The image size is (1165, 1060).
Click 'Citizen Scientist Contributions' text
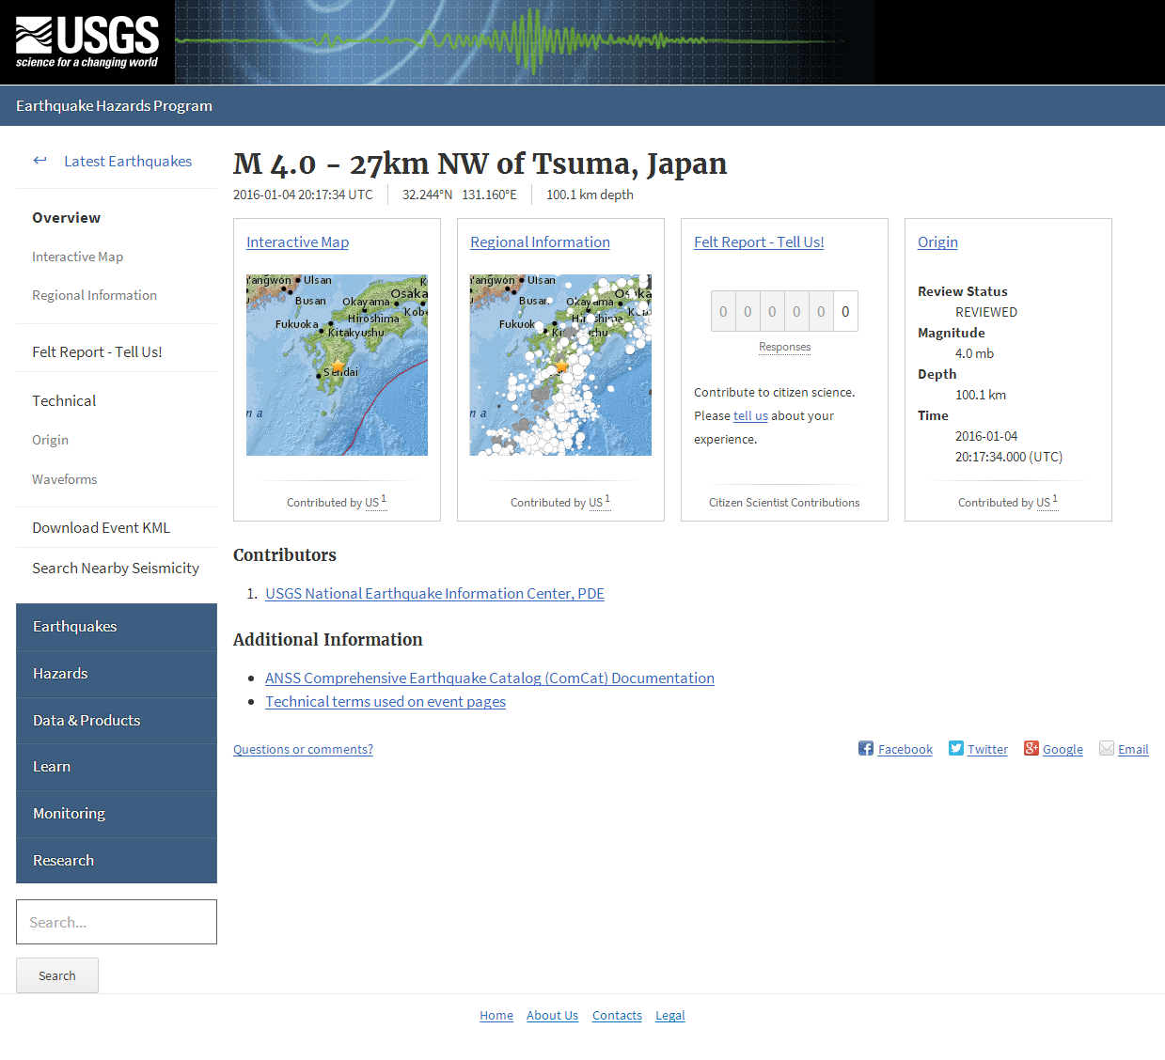[784, 503]
